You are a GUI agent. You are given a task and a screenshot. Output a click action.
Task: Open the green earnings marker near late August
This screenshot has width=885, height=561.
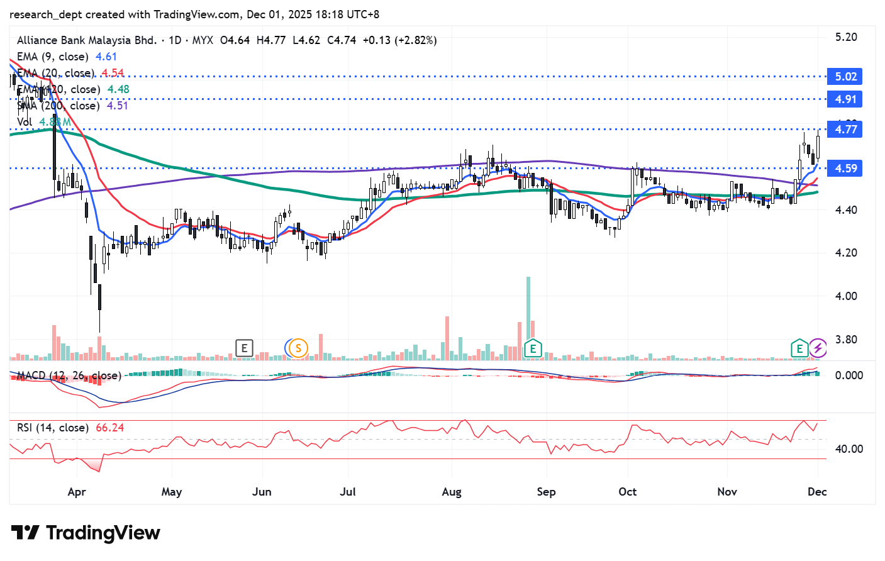coord(533,348)
